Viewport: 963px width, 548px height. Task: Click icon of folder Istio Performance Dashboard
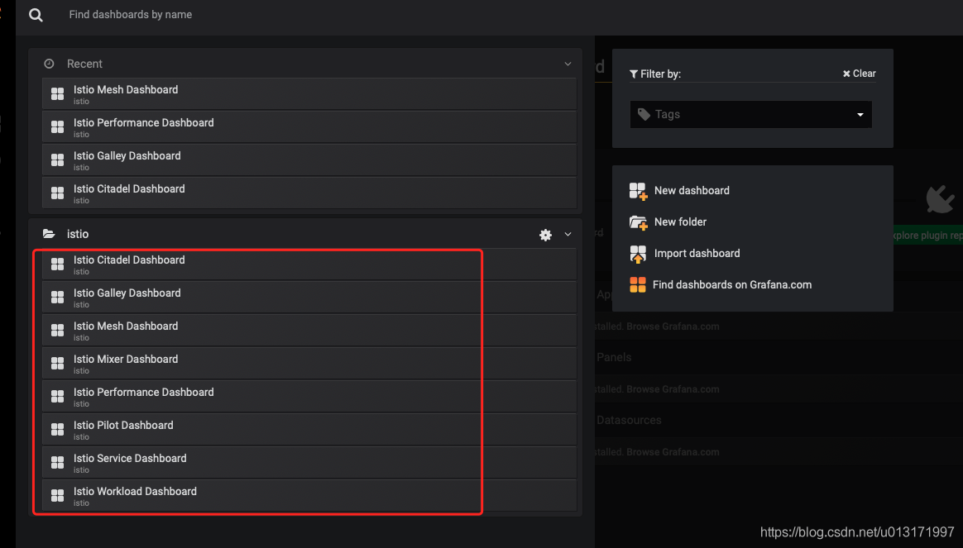click(58, 397)
